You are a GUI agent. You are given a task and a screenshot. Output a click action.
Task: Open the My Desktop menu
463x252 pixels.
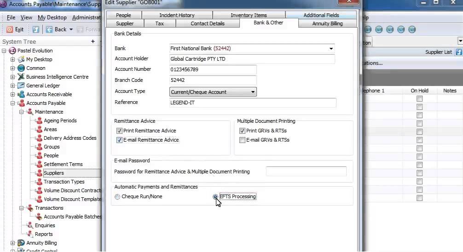(x=52, y=17)
